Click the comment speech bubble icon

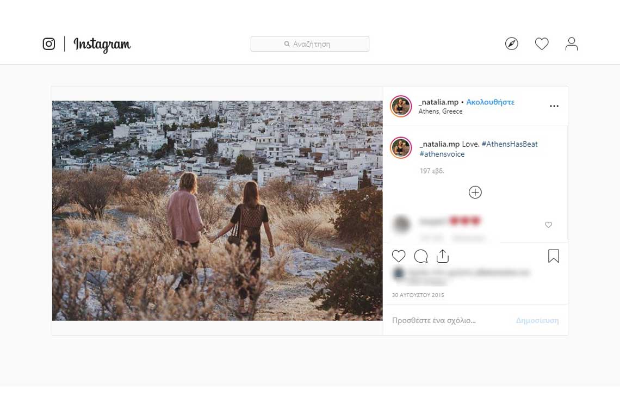tap(420, 256)
